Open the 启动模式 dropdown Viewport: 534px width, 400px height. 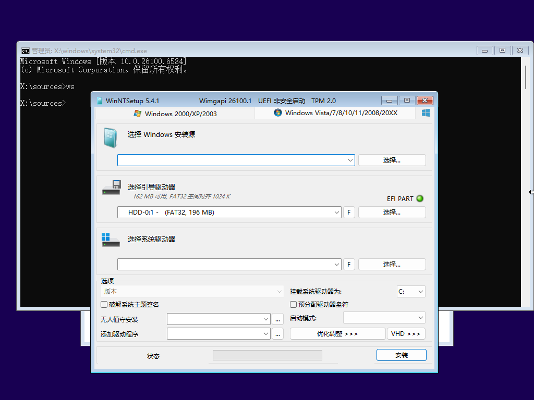[384, 318]
